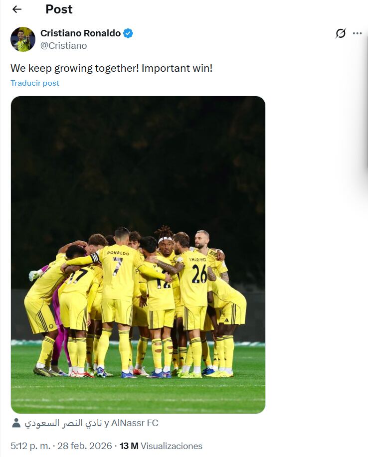Click the Grok explain-post icon
368x457 pixels.
pyautogui.click(x=340, y=33)
